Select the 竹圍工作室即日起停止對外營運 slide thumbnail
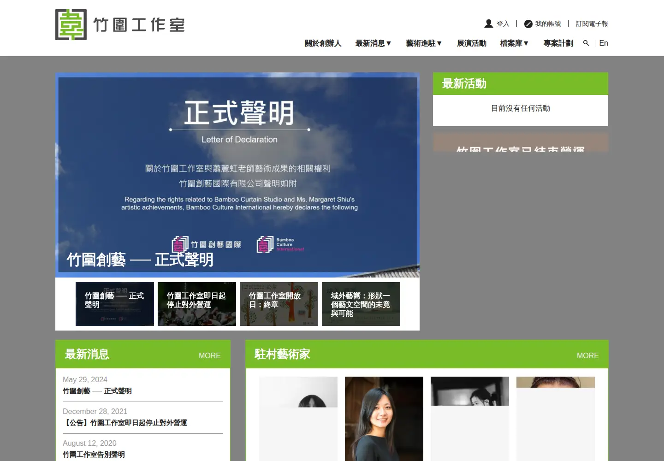 (197, 304)
